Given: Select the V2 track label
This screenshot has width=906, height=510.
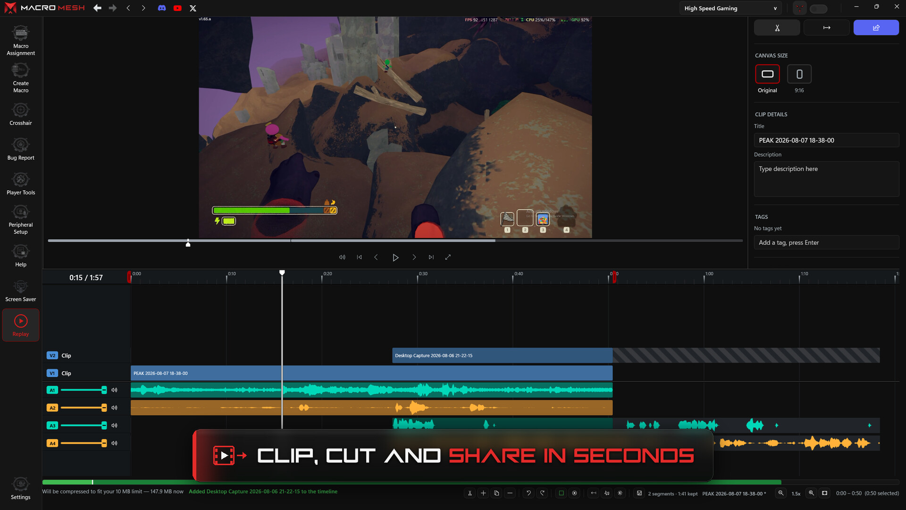Looking at the screenshot, I should pyautogui.click(x=52, y=356).
